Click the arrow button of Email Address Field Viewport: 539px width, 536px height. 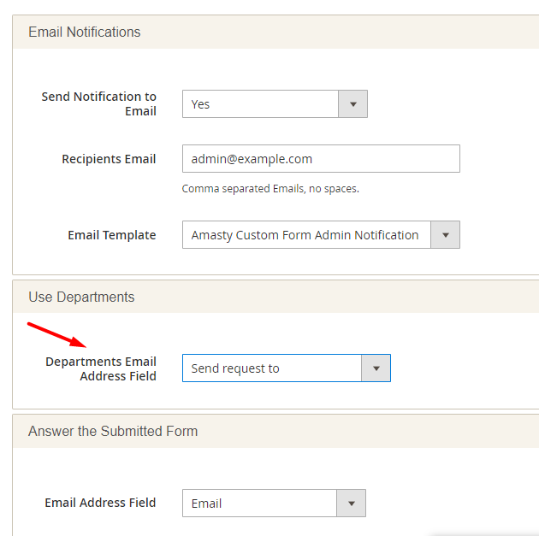[351, 504]
